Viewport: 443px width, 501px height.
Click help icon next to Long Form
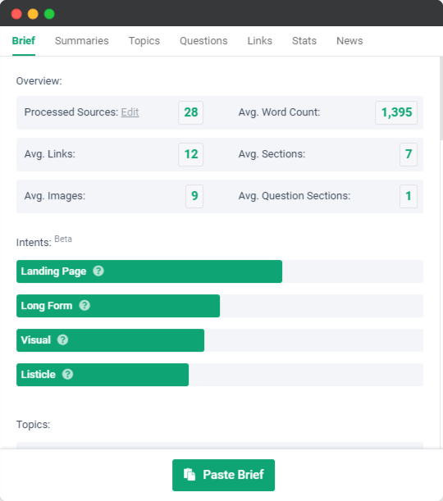[x=84, y=306]
